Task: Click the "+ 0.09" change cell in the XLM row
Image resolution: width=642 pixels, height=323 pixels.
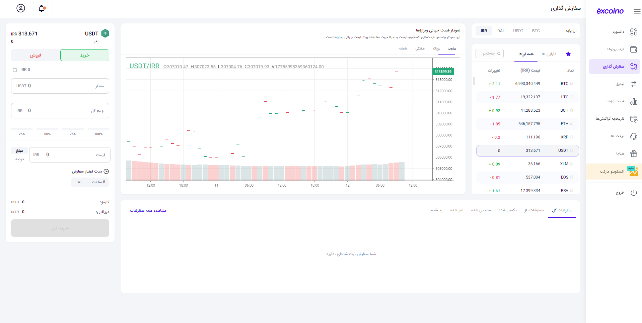Action: pos(494,164)
